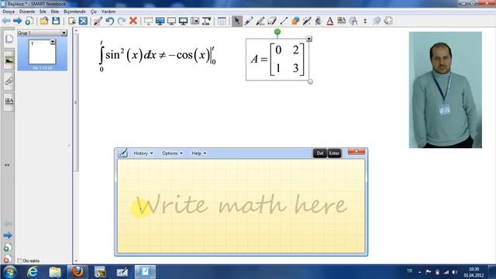Image resolution: width=496 pixels, height=279 pixels.
Task: Open the measurement tools compass icon
Action: [353, 21]
